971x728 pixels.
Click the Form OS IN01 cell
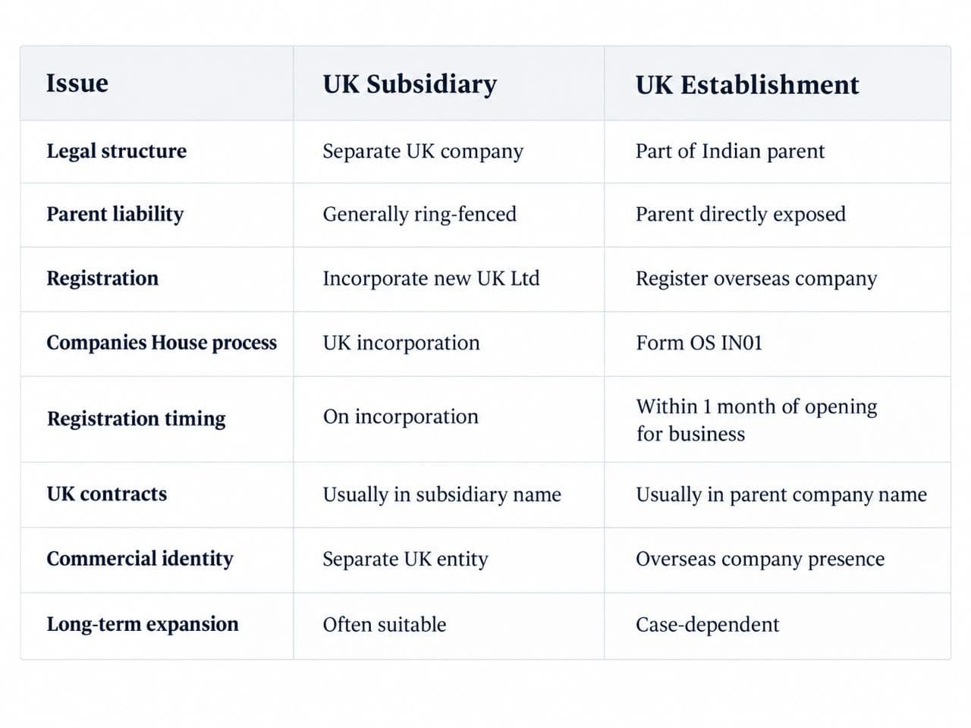pos(699,343)
